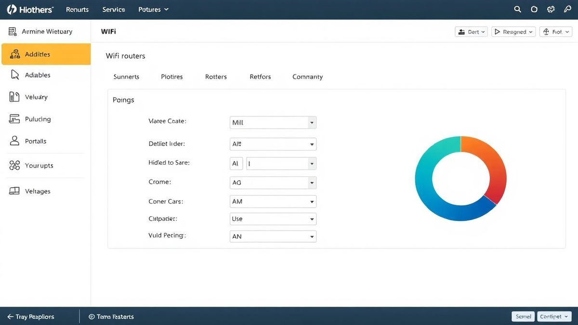Open the Coner Cars dropdown showing AM
Screen dimensions: 578x325
273,201
